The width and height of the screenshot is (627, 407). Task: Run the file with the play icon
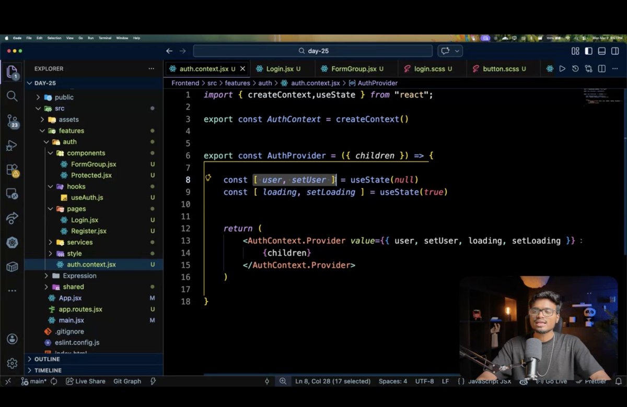tap(562, 68)
